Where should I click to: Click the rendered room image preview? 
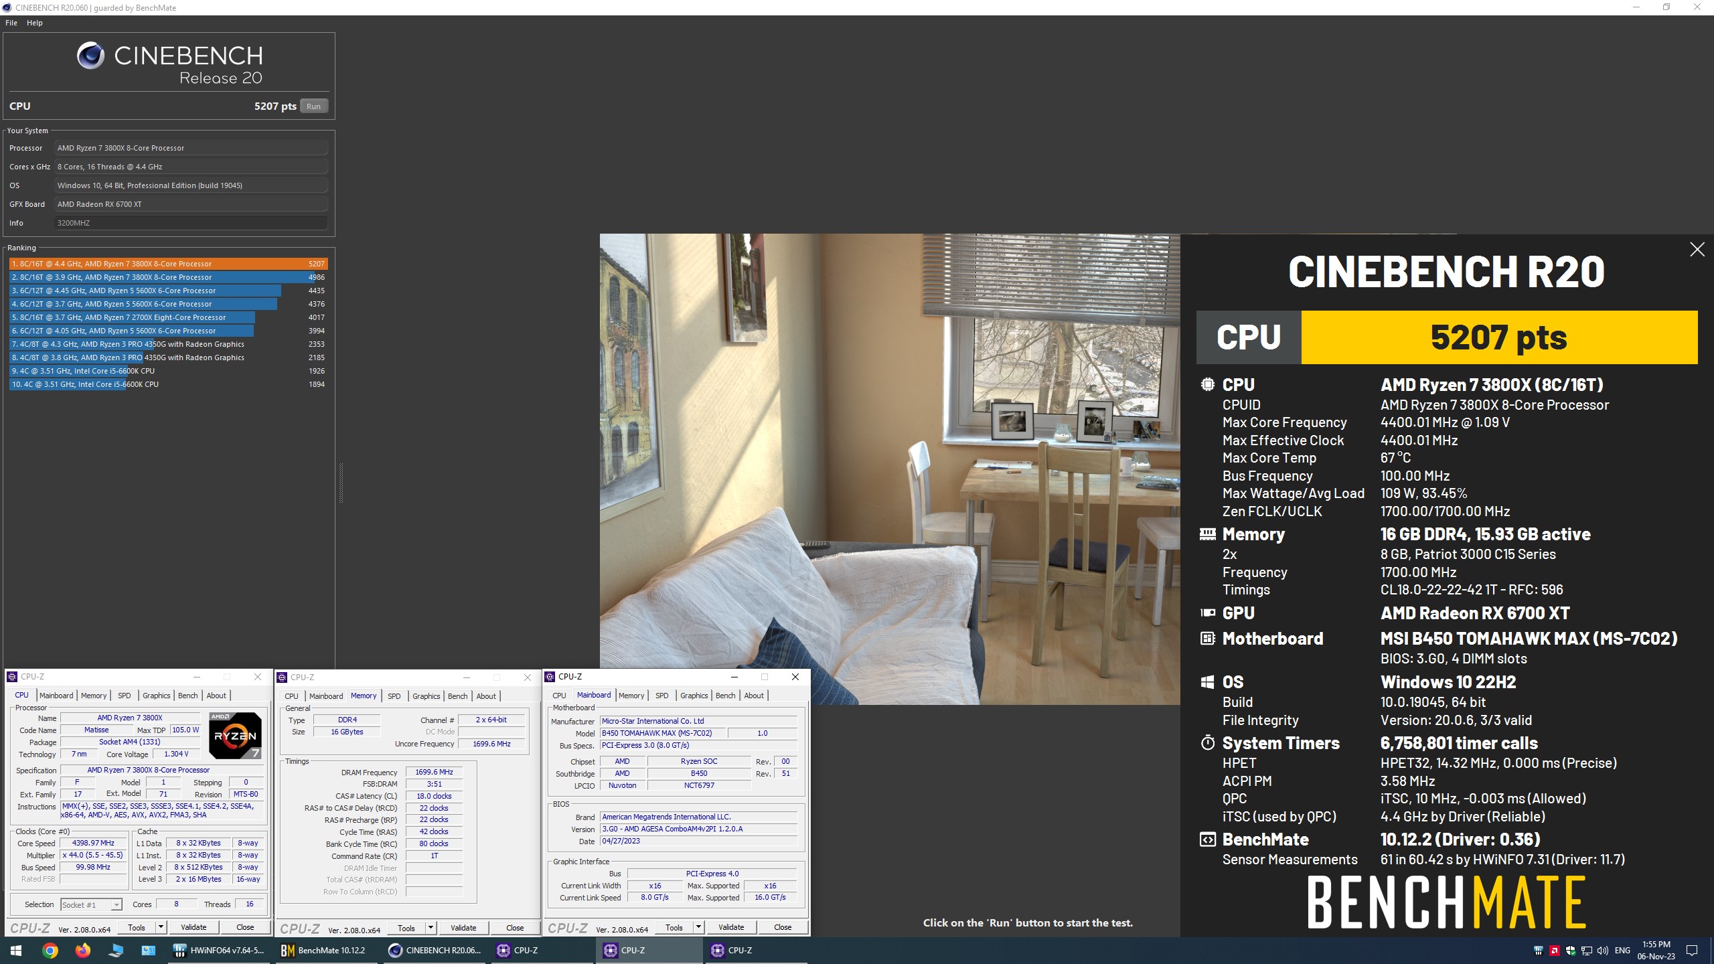point(889,469)
